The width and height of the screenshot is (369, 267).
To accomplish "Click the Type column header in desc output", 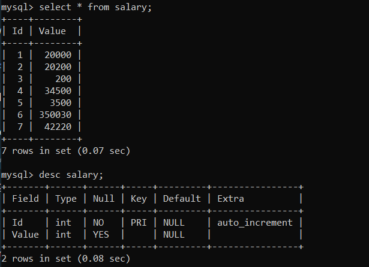I will (66, 199).
